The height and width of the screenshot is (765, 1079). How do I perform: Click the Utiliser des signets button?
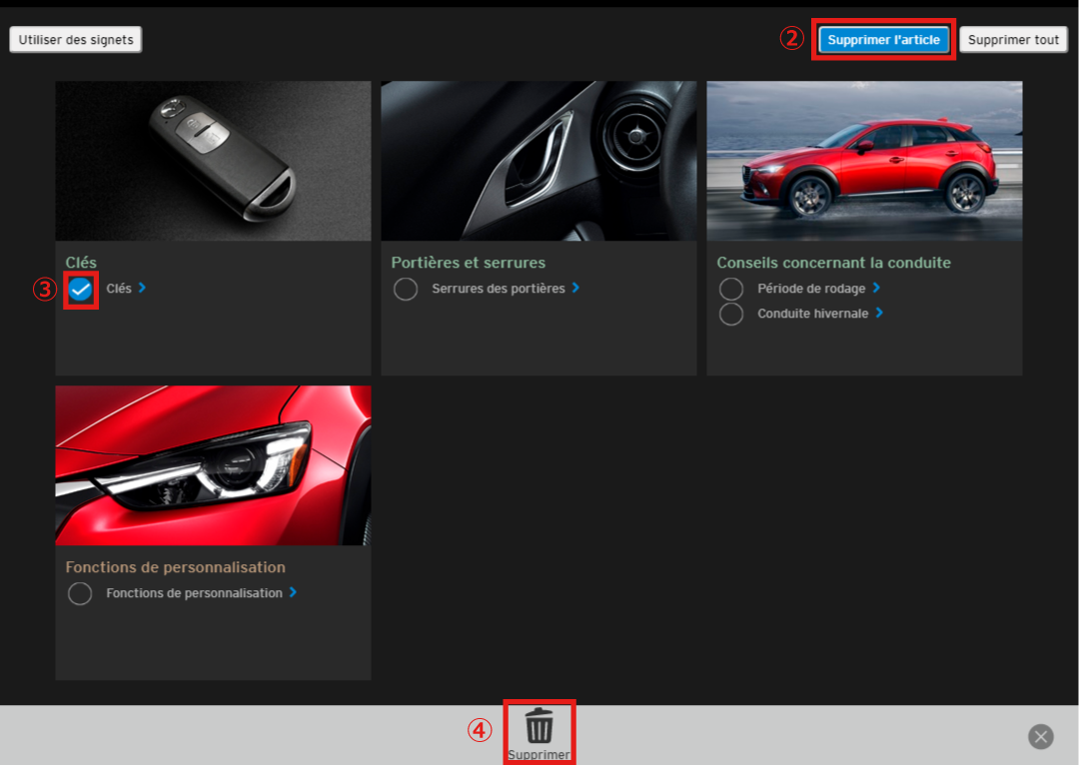point(76,39)
